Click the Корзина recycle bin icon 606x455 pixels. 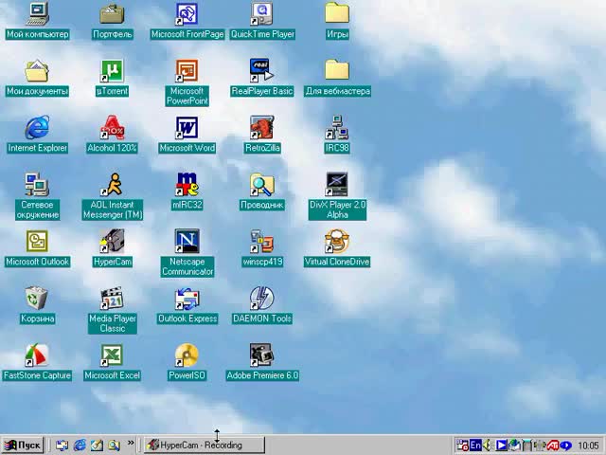(x=37, y=299)
